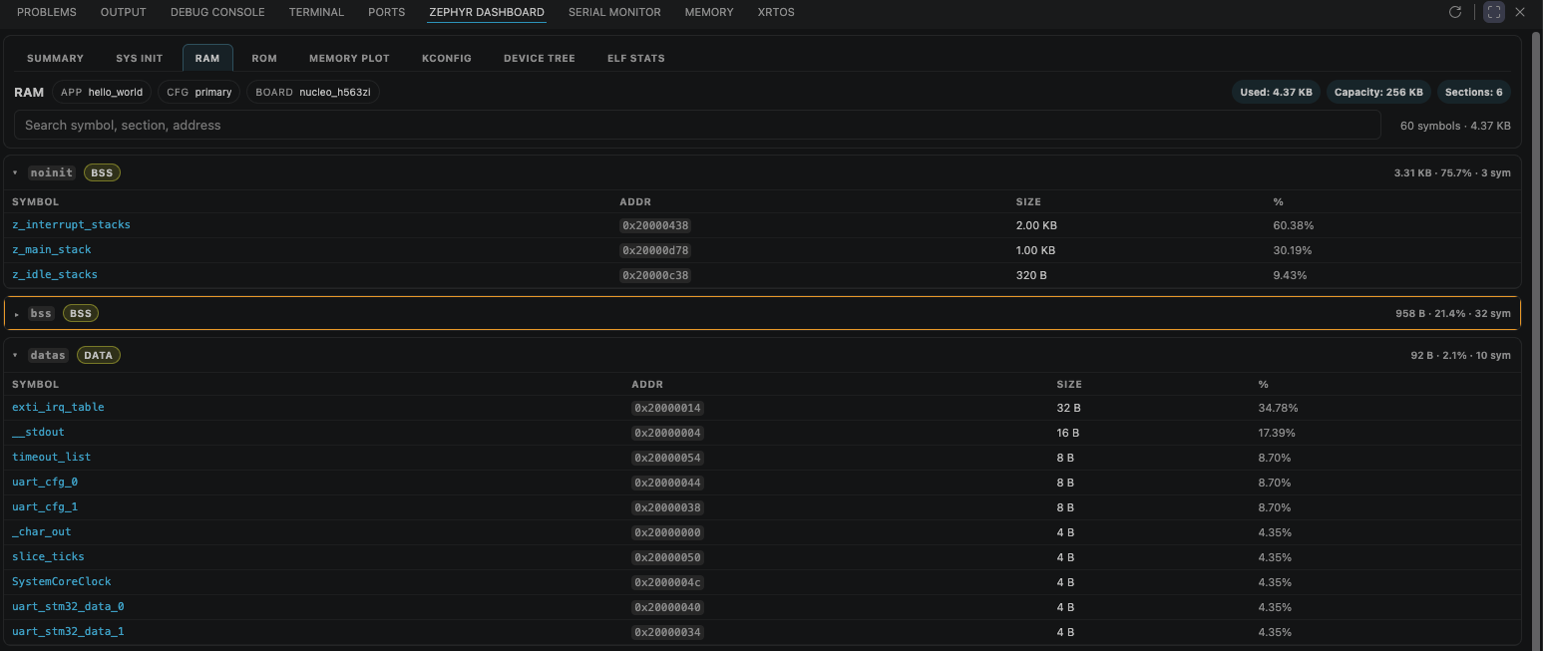Open the timeout_list symbol link
1543x651 pixels.
pyautogui.click(x=51, y=457)
